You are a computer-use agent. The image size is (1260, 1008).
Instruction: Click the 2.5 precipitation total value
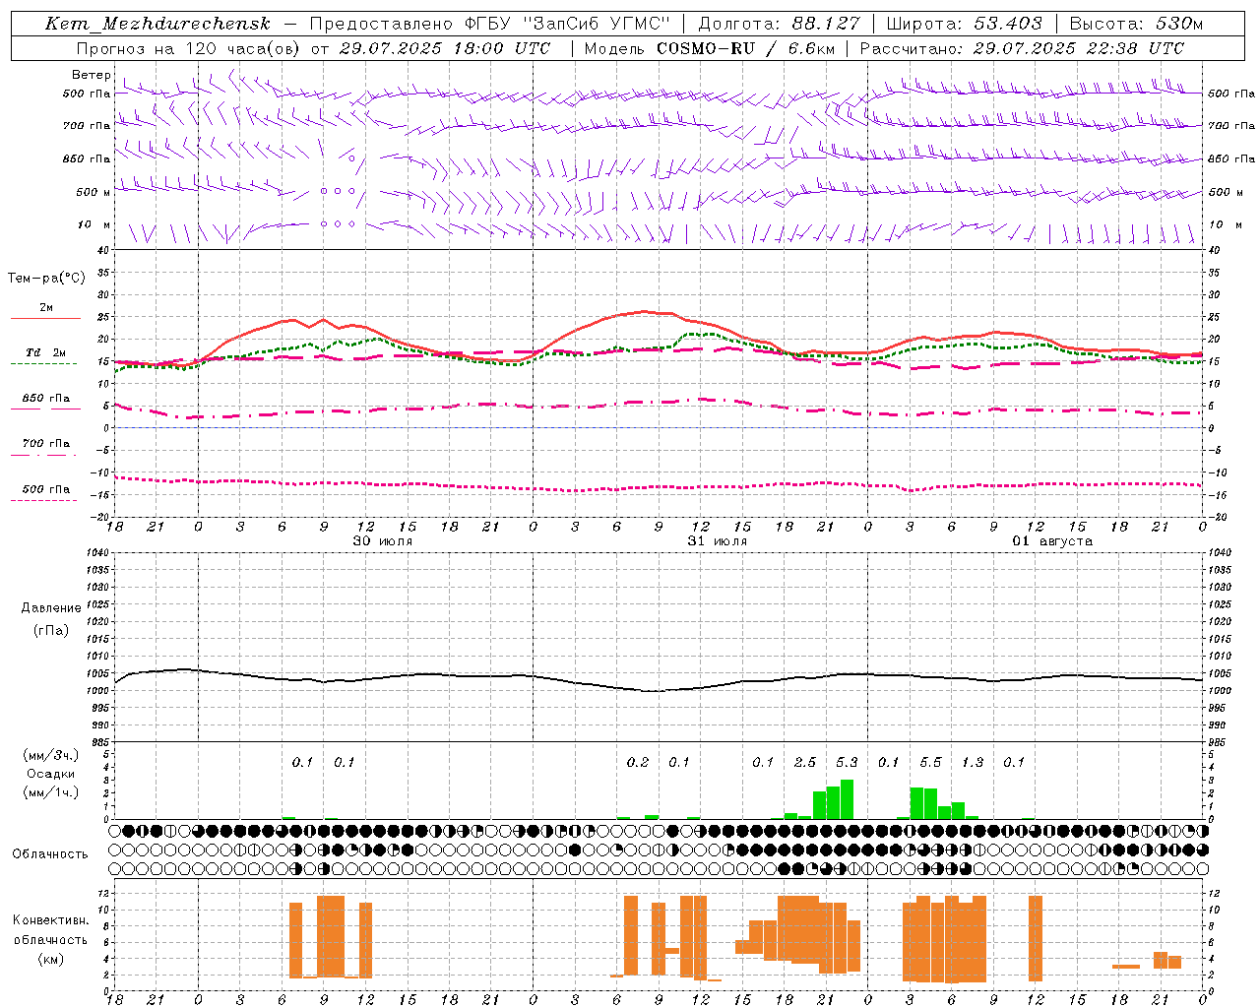805,762
